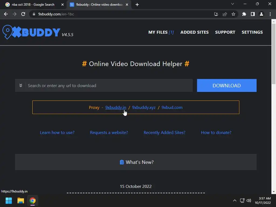
Task: Open clock and date flyout
Action: (263, 201)
